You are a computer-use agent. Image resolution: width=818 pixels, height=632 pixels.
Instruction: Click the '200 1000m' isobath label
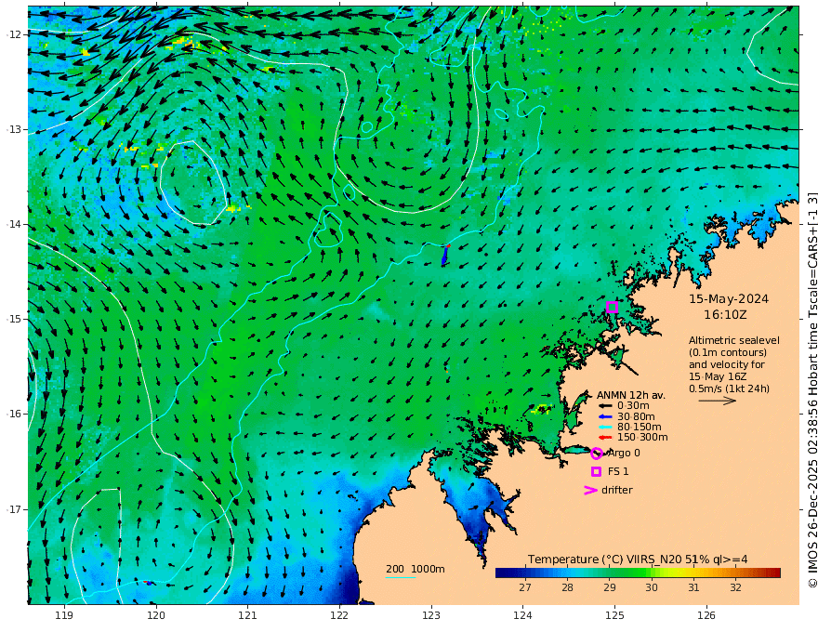pyautogui.click(x=416, y=569)
